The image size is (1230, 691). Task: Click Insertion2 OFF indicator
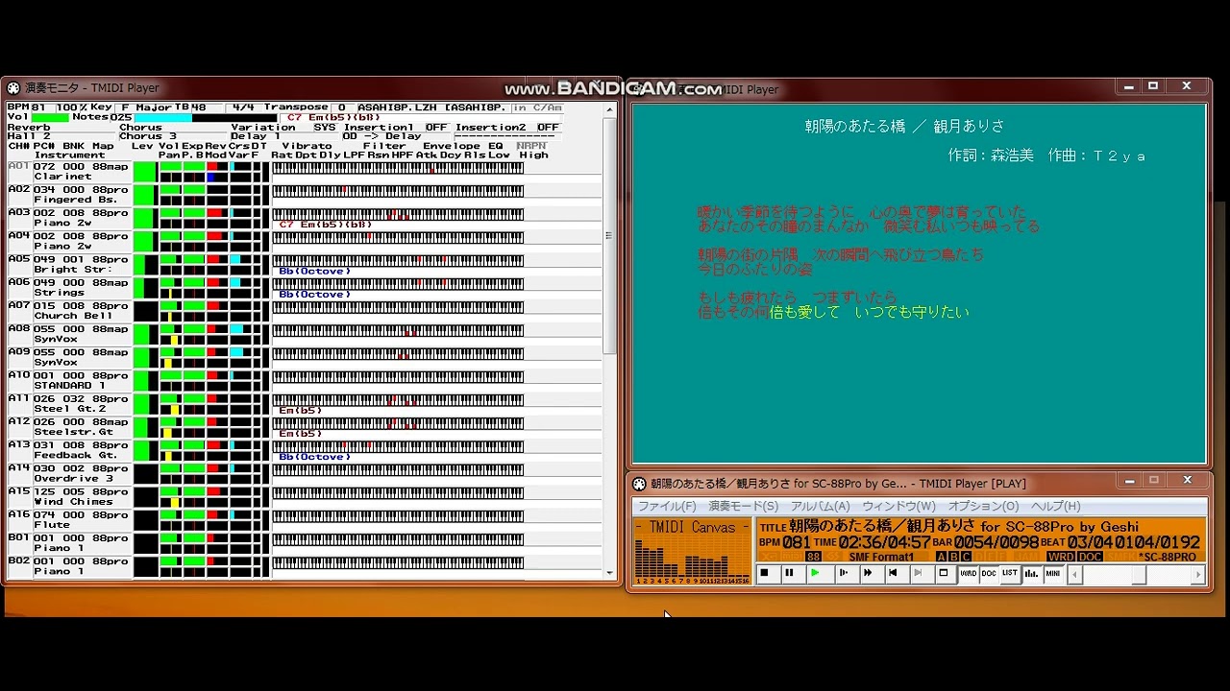point(549,127)
